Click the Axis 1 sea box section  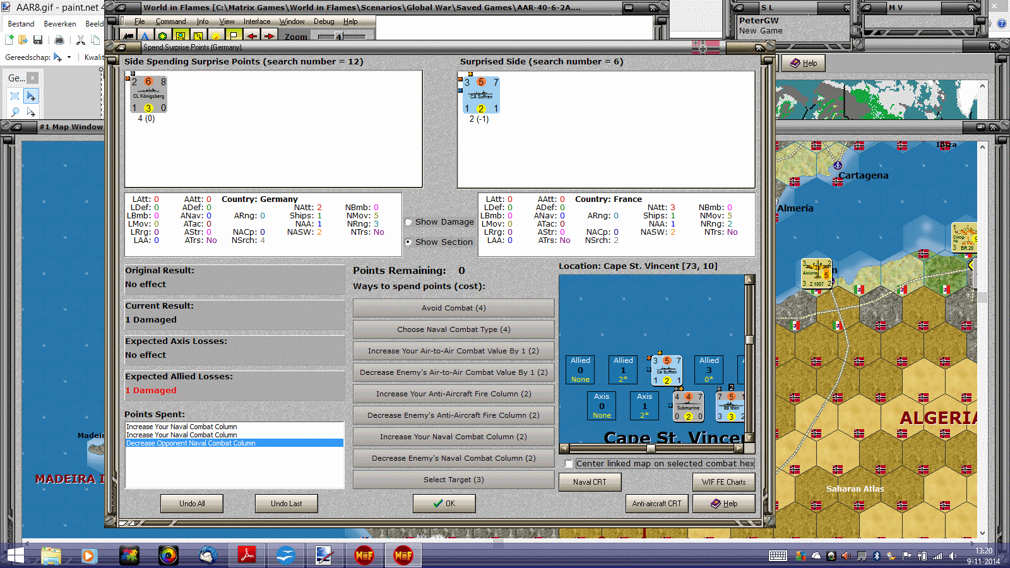click(645, 406)
